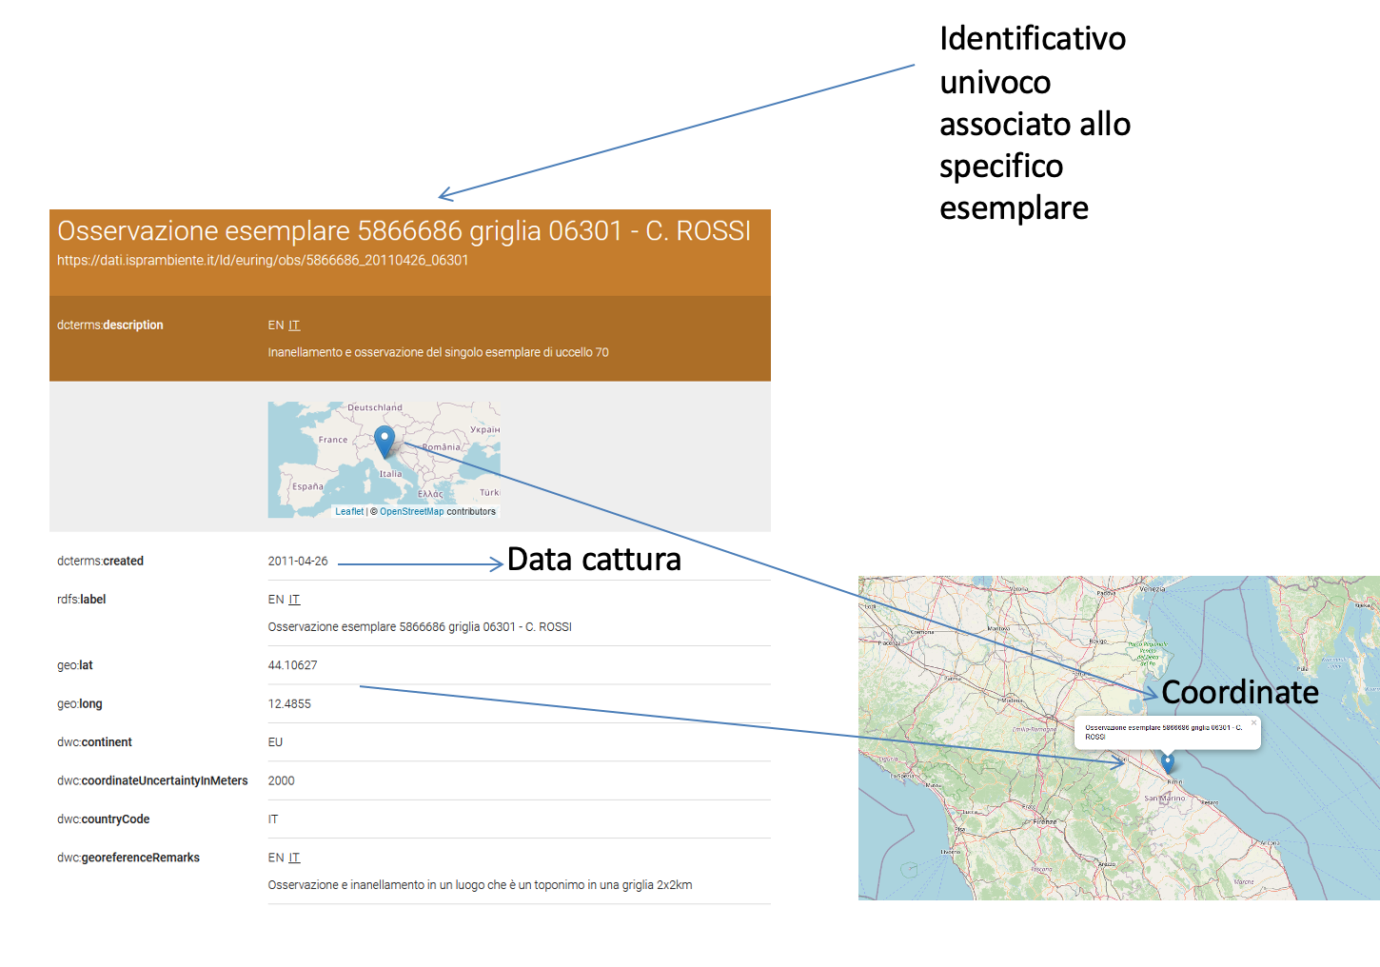
Task: Select EN language for rdfs:label
Action: (275, 600)
